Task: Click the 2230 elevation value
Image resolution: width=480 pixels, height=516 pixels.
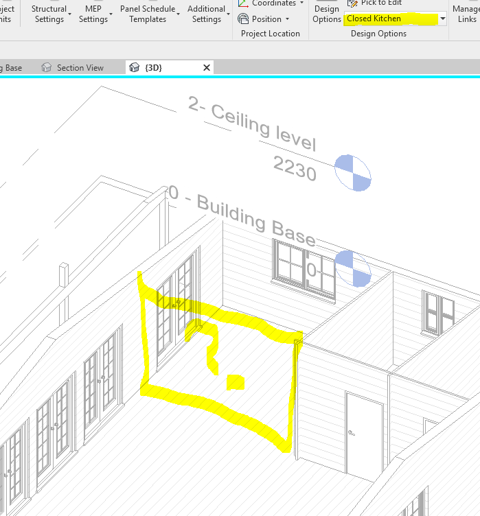Action: pyautogui.click(x=295, y=169)
